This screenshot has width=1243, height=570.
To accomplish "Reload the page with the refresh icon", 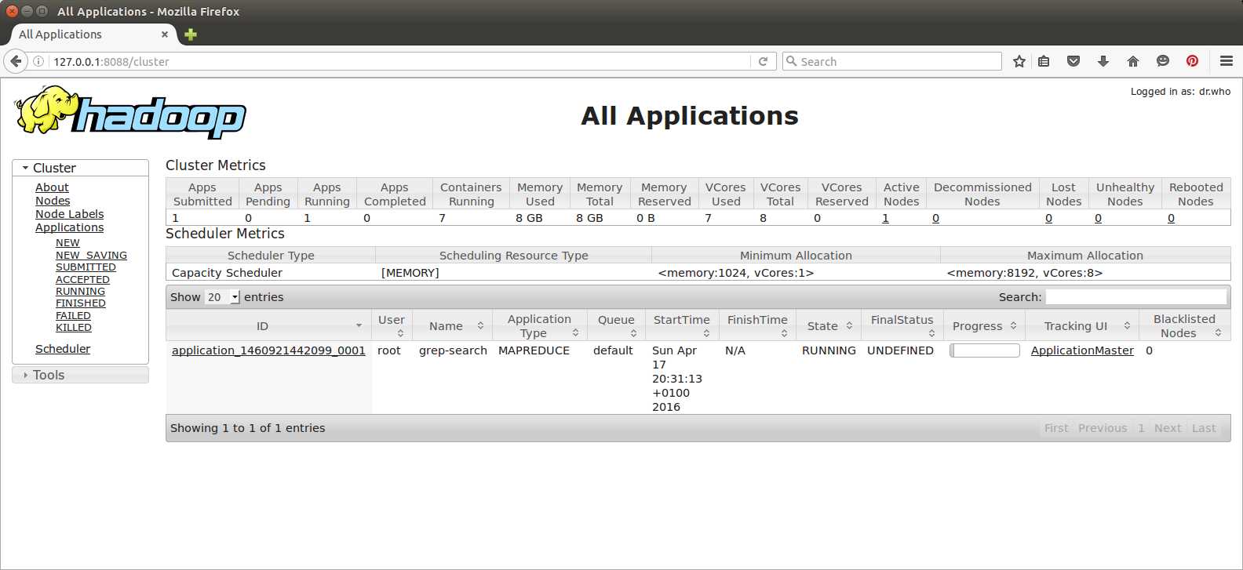I will coord(763,61).
